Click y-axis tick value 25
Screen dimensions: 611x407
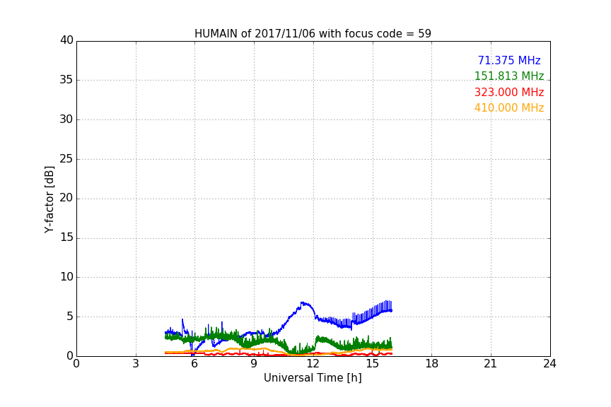coord(66,159)
